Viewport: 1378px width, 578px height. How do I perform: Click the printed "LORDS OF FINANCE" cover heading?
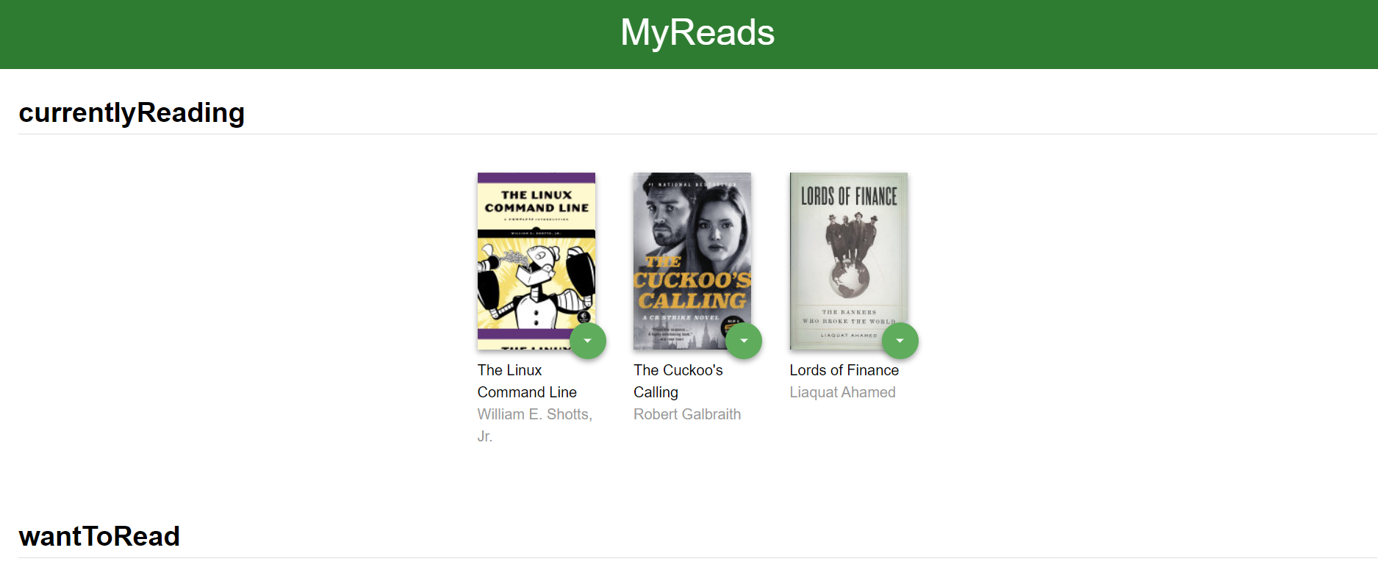point(849,196)
